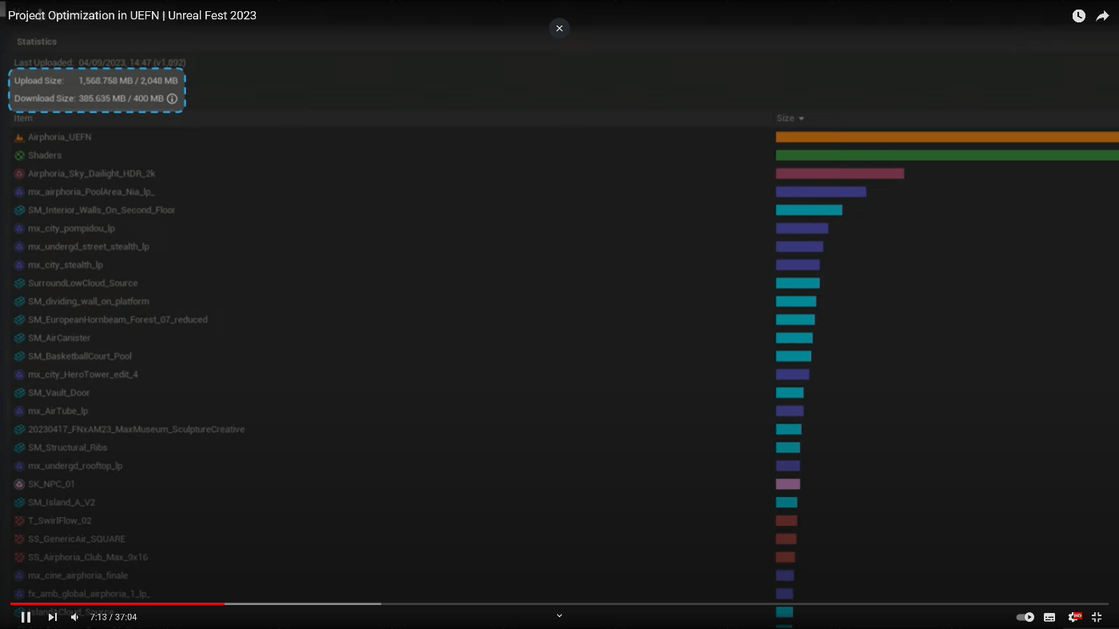Image resolution: width=1119 pixels, height=629 pixels.
Task: Click the T_SwirlFlow_02 texture icon
Action: pyautogui.click(x=19, y=521)
